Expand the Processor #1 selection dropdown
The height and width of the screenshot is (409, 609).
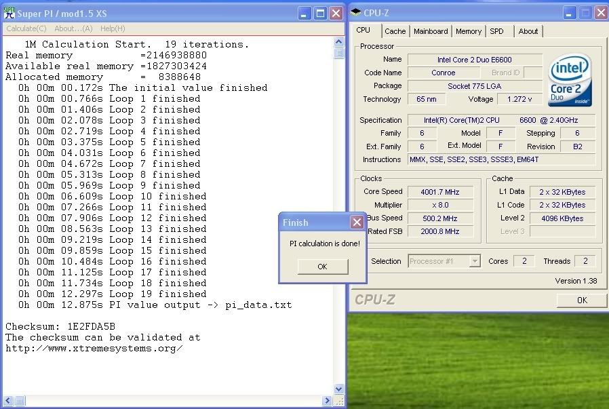pos(474,261)
